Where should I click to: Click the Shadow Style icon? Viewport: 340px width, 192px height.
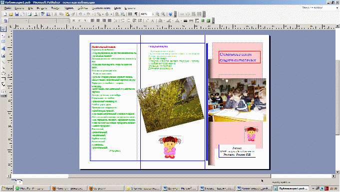point(203,20)
